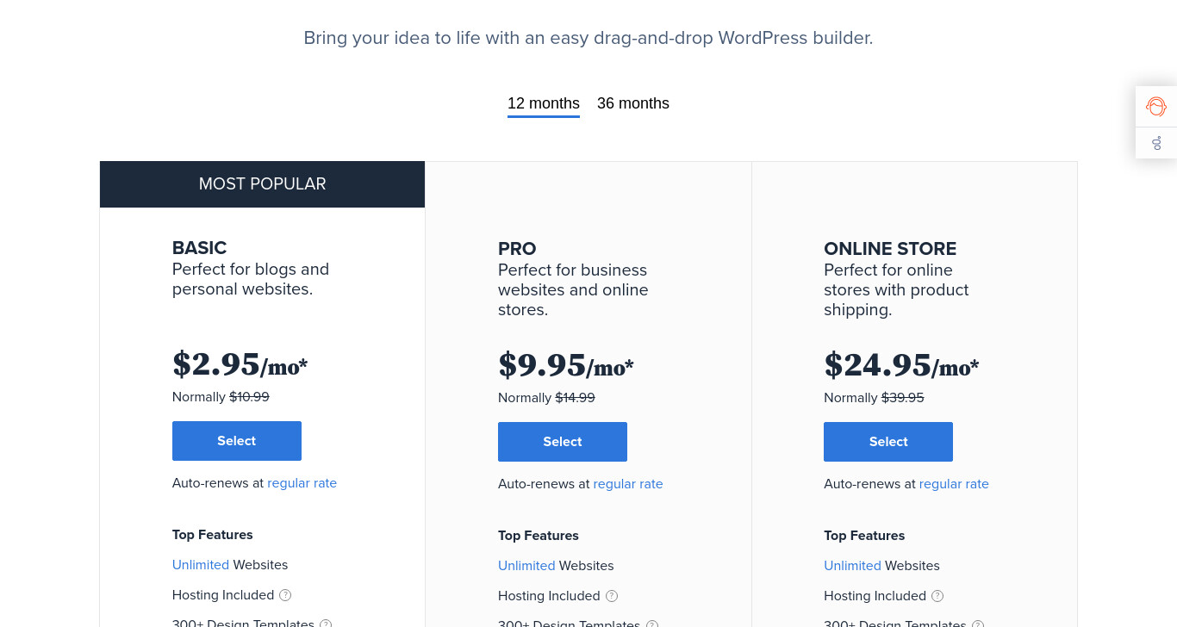Click Unlimited link in Online Store features
The height and width of the screenshot is (627, 1177).
852,566
